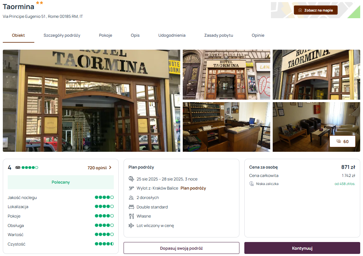Open the Opis tab
The width and height of the screenshot is (363, 256).
135,35
